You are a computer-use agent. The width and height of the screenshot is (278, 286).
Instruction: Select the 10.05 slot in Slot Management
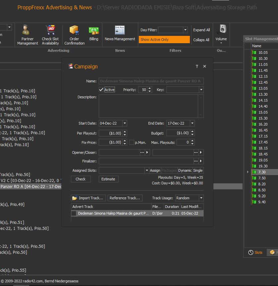pyautogui.click(x=263, y=52)
